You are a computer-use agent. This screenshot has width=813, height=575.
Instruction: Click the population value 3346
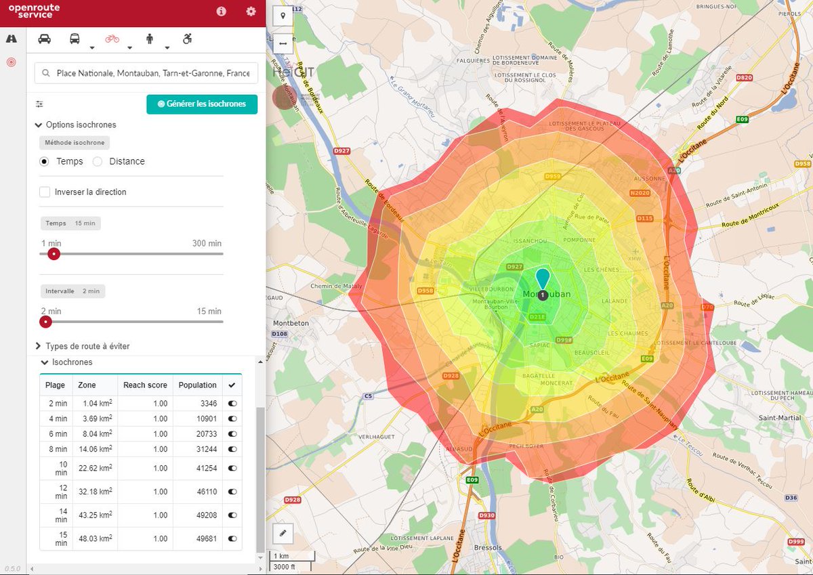tap(207, 404)
